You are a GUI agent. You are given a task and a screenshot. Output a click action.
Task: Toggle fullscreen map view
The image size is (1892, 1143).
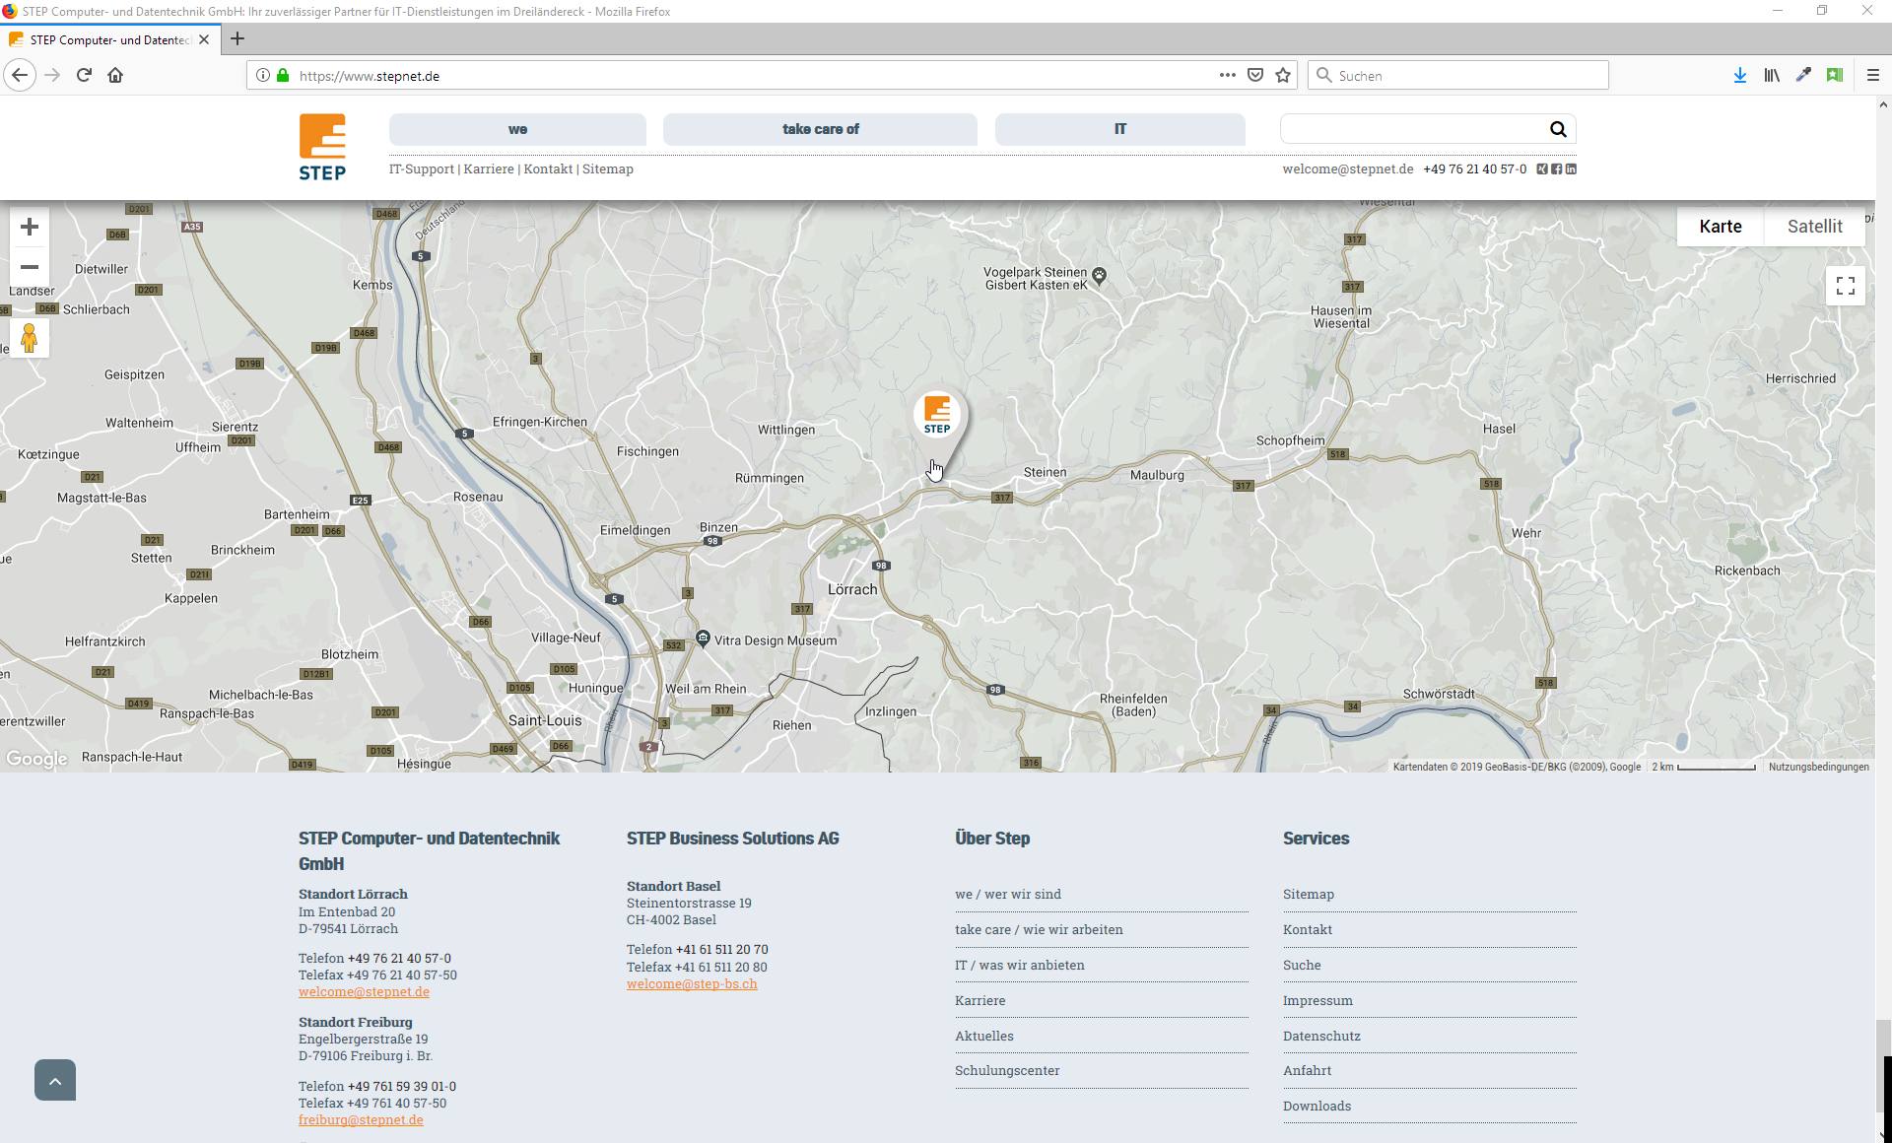click(x=1845, y=287)
